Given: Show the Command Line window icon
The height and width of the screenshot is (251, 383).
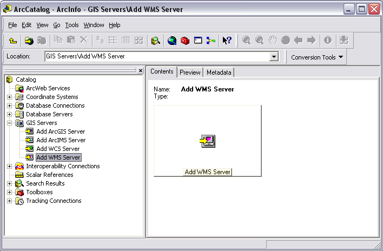Looking at the screenshot, I should 198,40.
